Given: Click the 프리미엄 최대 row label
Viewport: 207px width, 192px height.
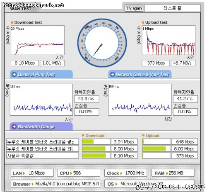Looking at the screenshot, I should [x=42, y=148].
